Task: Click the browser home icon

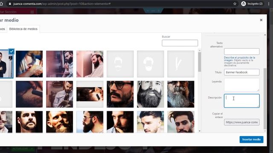Action: 1,4
